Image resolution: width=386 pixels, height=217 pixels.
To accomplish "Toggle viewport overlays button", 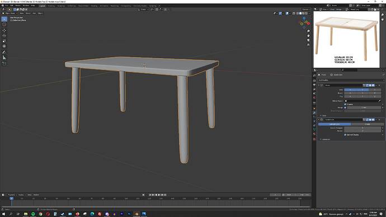I will click(287, 13).
